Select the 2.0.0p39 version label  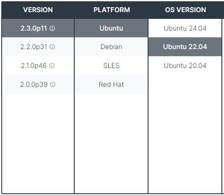[34, 84]
